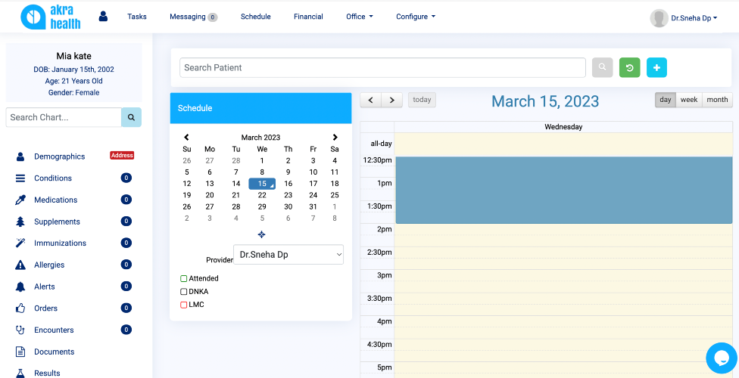Click the today button

[x=422, y=100]
